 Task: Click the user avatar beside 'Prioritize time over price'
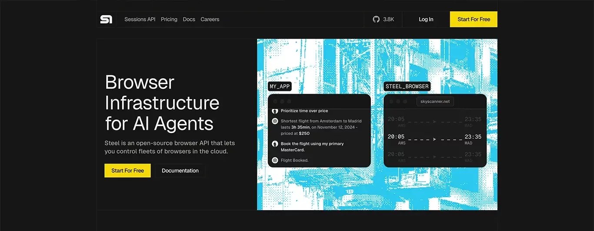[275, 111]
